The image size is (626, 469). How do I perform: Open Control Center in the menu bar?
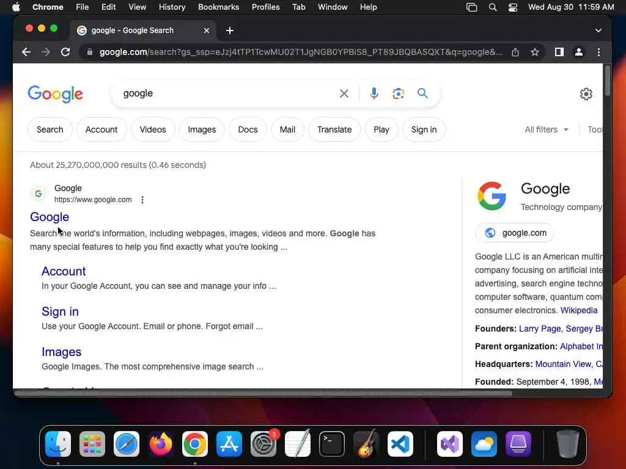coord(513,7)
